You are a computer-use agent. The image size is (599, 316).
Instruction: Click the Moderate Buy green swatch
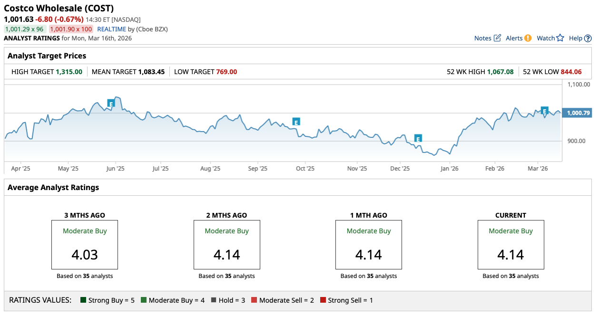click(x=143, y=300)
